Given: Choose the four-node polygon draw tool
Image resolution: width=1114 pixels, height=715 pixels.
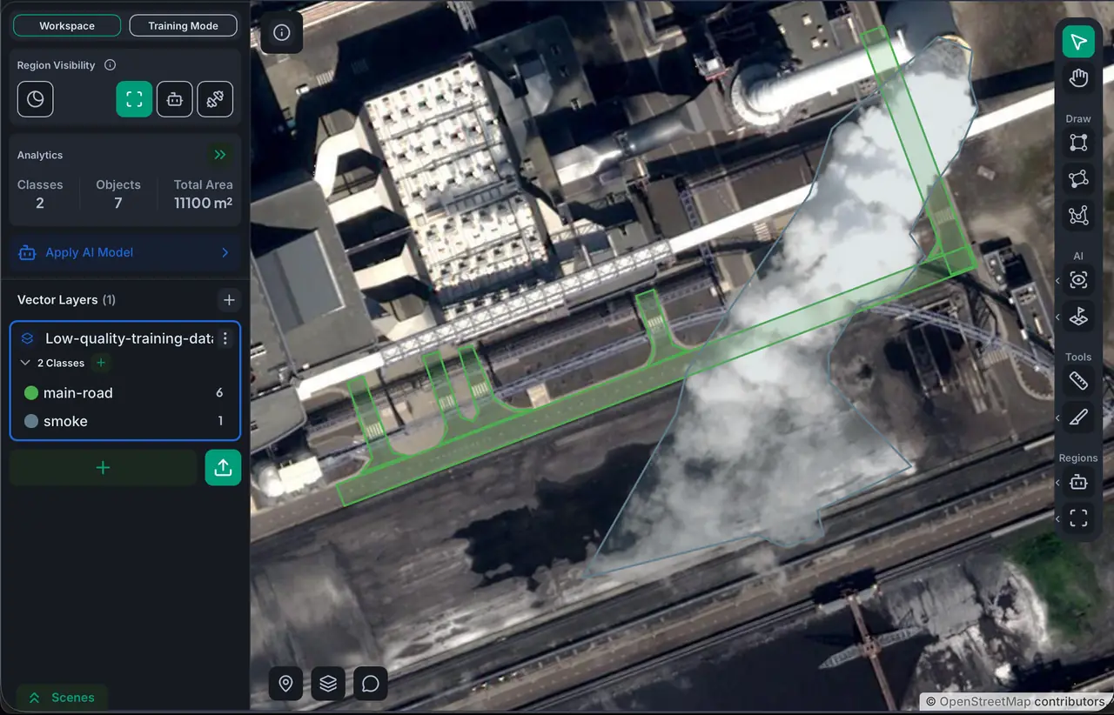Looking at the screenshot, I should click(1078, 178).
